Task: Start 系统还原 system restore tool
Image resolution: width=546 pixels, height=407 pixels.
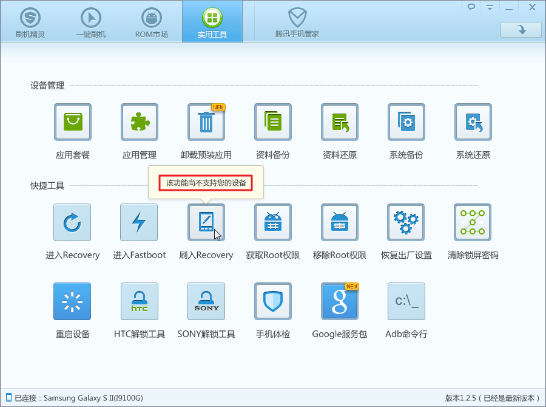Action: 473,122
